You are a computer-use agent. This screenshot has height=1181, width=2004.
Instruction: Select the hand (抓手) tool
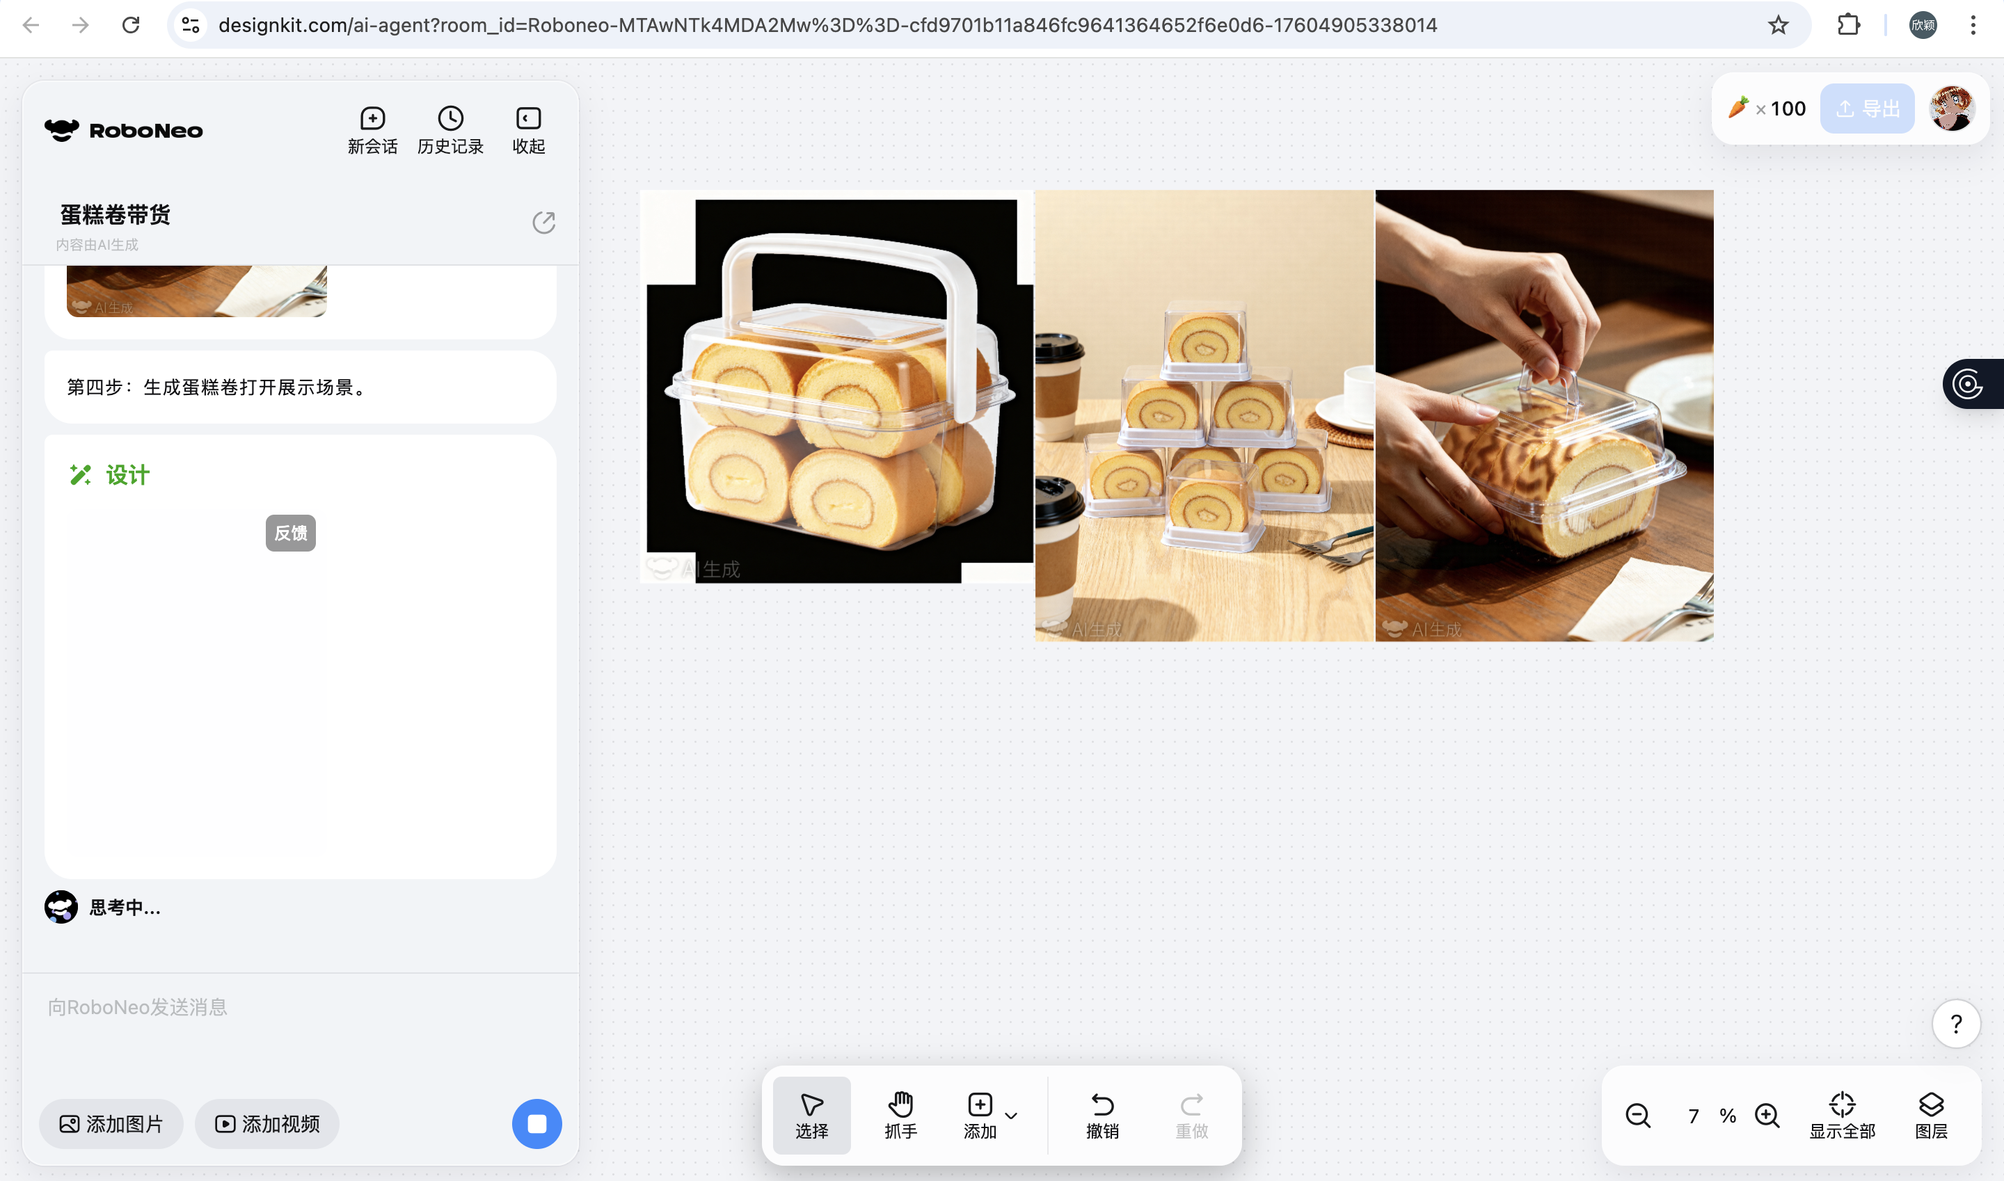900,1114
